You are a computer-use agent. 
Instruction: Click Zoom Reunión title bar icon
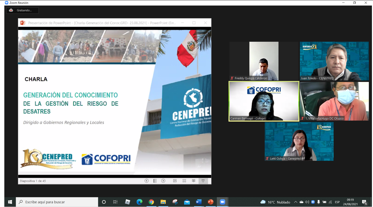6,3
